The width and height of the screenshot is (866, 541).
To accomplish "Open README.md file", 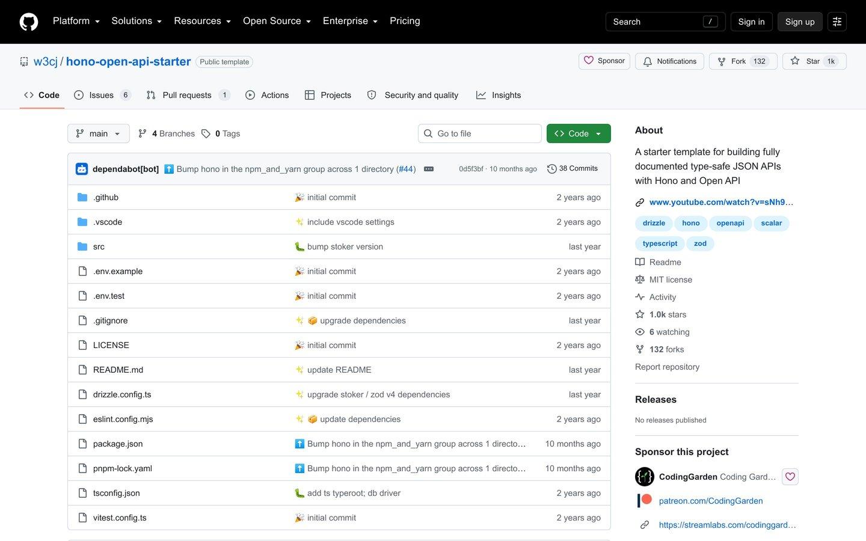I will pyautogui.click(x=118, y=370).
